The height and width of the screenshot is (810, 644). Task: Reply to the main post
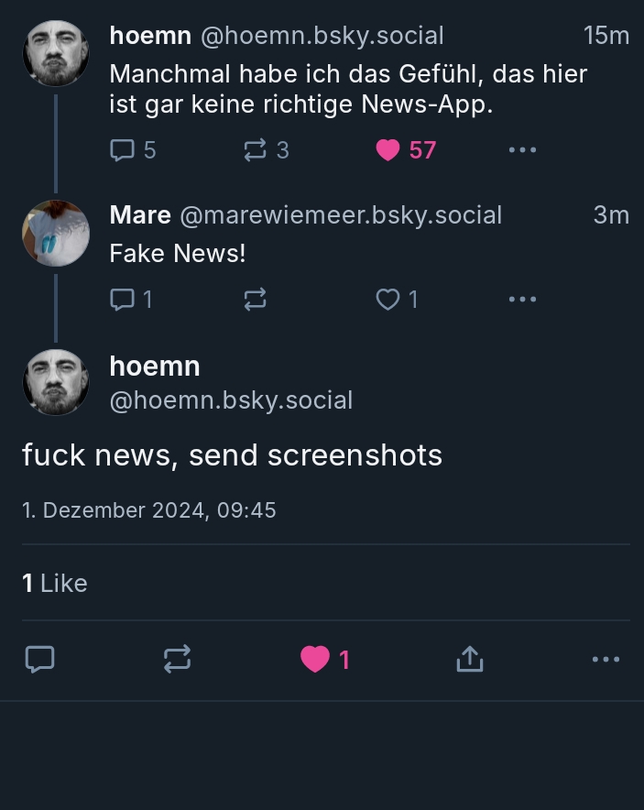[39, 659]
